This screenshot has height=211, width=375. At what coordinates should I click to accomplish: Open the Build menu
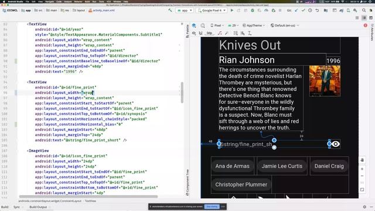87,1
